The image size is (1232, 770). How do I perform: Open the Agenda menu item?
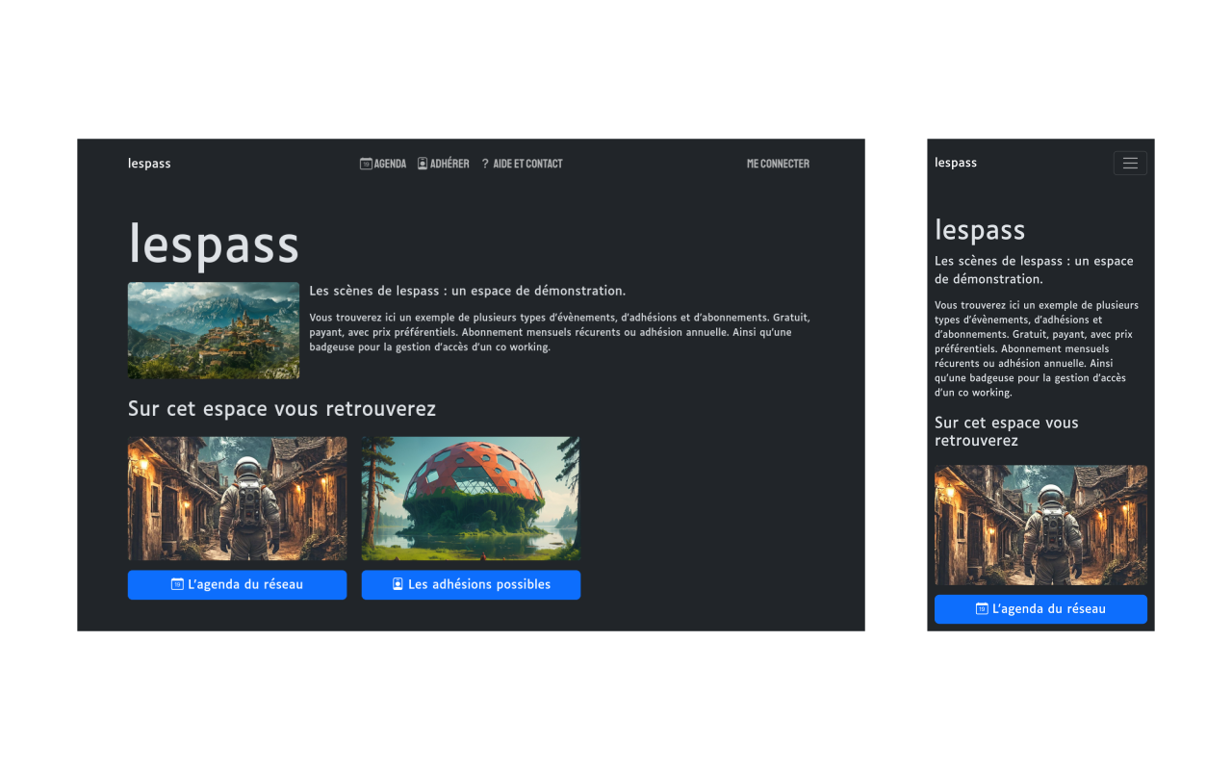[383, 164]
